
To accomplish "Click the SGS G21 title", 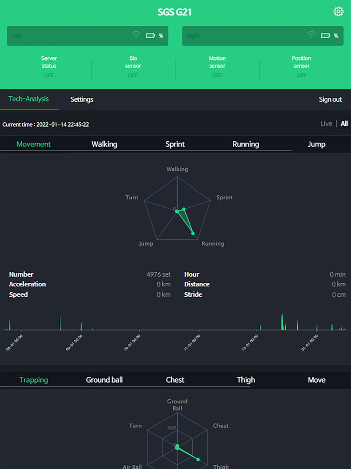I will coord(174,12).
